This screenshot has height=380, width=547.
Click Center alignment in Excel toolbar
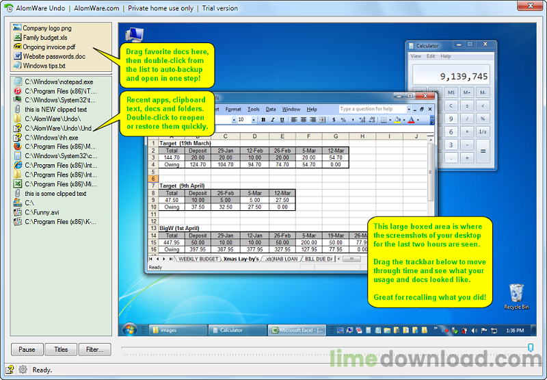[x=304, y=120]
